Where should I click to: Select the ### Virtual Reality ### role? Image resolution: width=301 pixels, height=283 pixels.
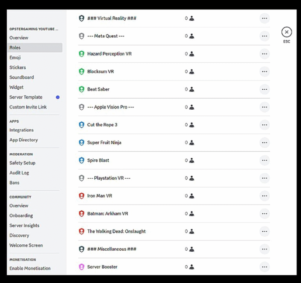112,18
